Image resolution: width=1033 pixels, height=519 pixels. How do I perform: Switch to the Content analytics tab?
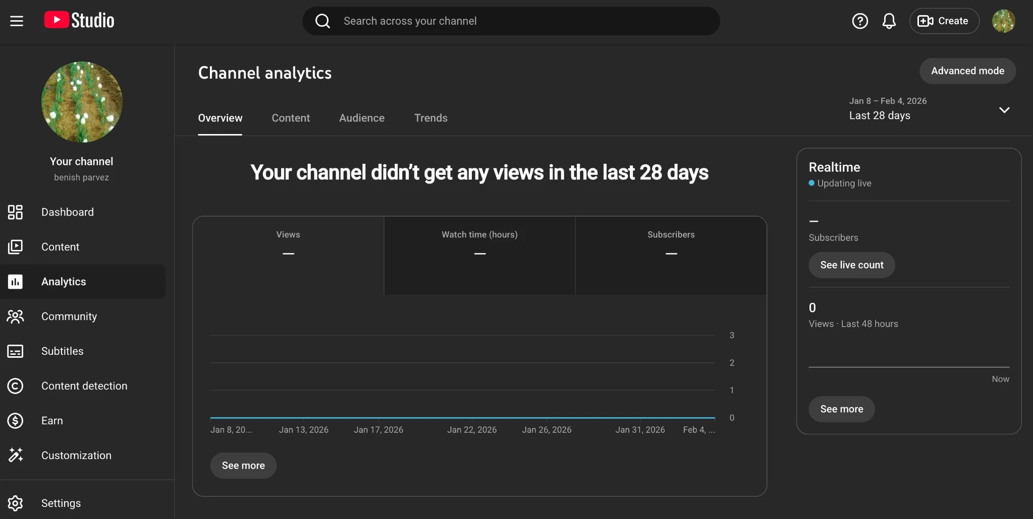[291, 118]
